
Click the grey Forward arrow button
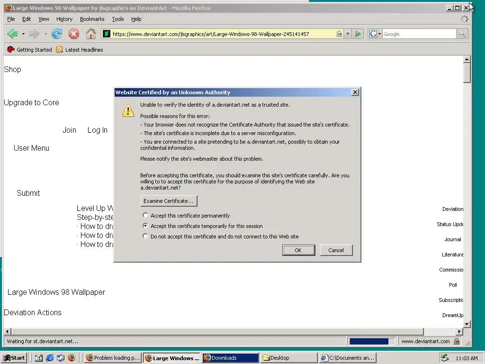click(x=34, y=34)
